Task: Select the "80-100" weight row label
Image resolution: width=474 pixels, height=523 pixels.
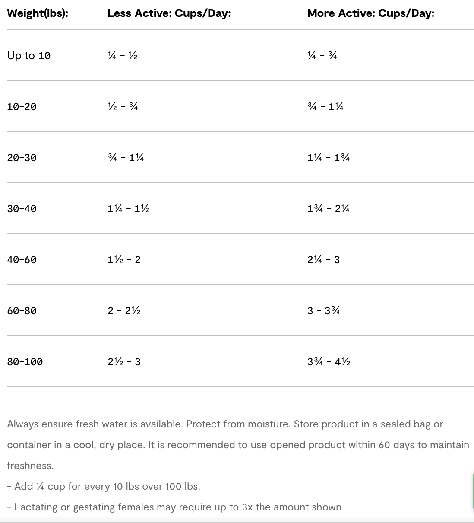Action: tap(25, 362)
